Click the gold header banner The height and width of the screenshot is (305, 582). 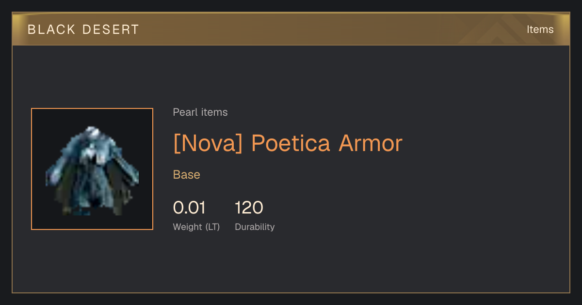tap(291, 29)
